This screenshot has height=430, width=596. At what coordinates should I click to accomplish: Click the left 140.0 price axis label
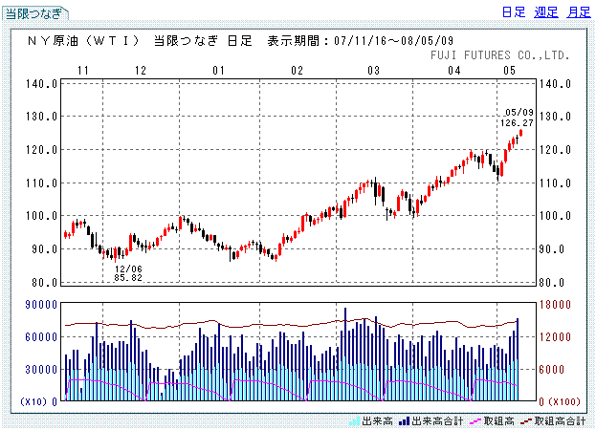tap(41, 83)
